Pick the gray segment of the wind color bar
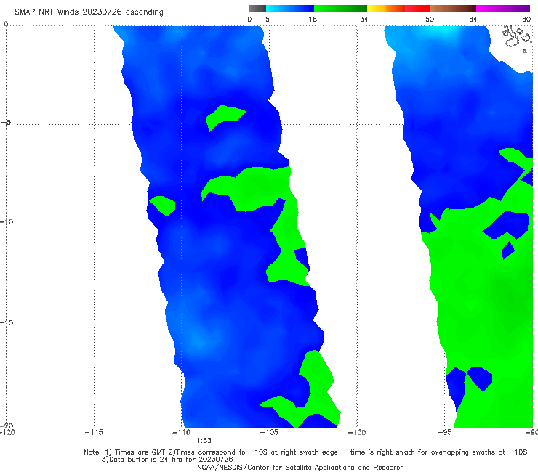This screenshot has height=472, width=538. point(257,9)
